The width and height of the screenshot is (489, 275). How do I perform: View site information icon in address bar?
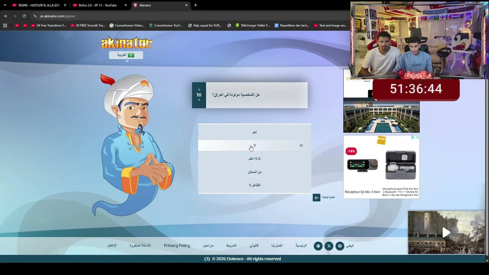pos(35,16)
